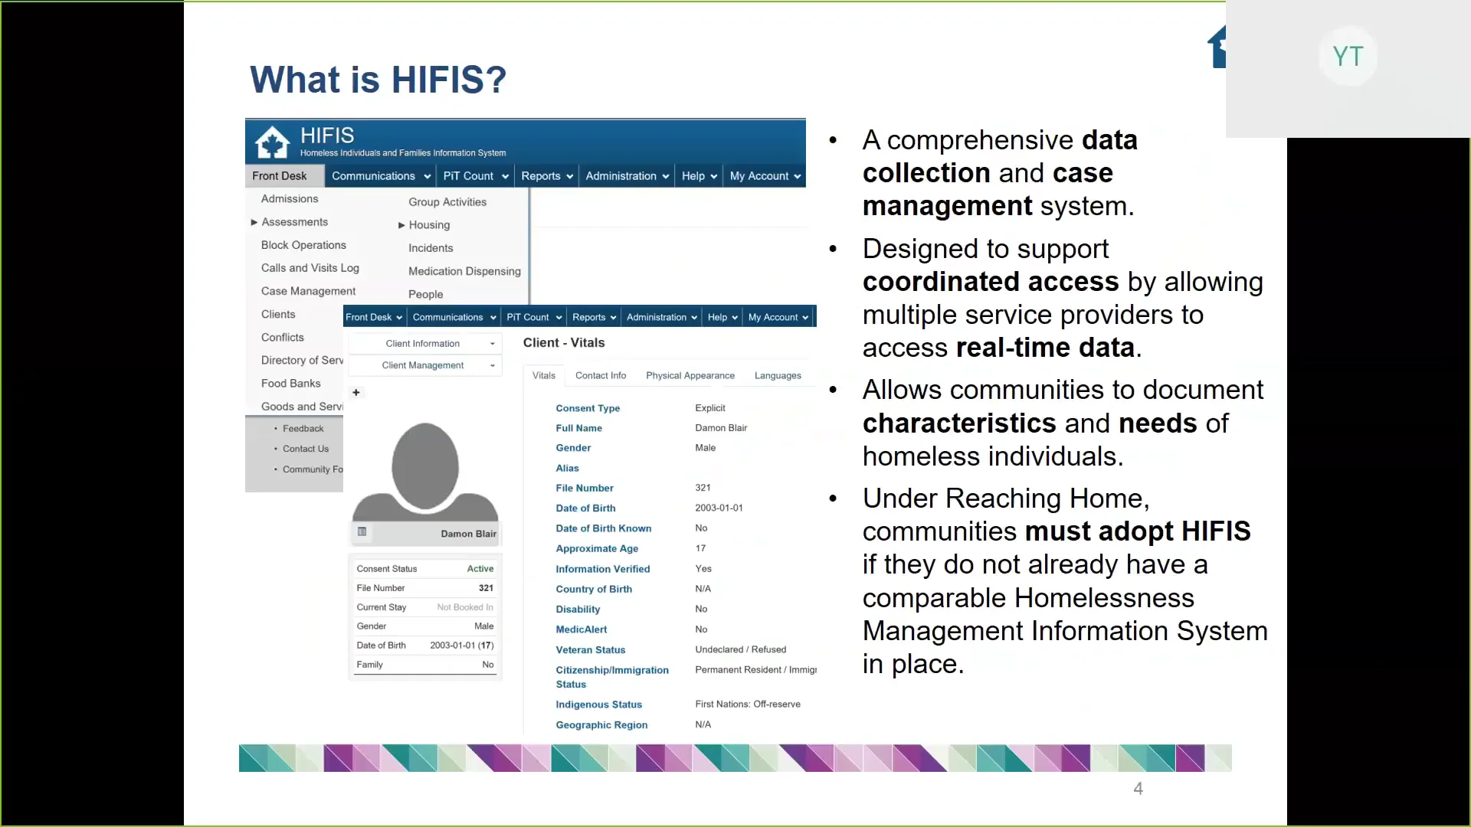
Task: Click the Feedback link
Action: 302,428
